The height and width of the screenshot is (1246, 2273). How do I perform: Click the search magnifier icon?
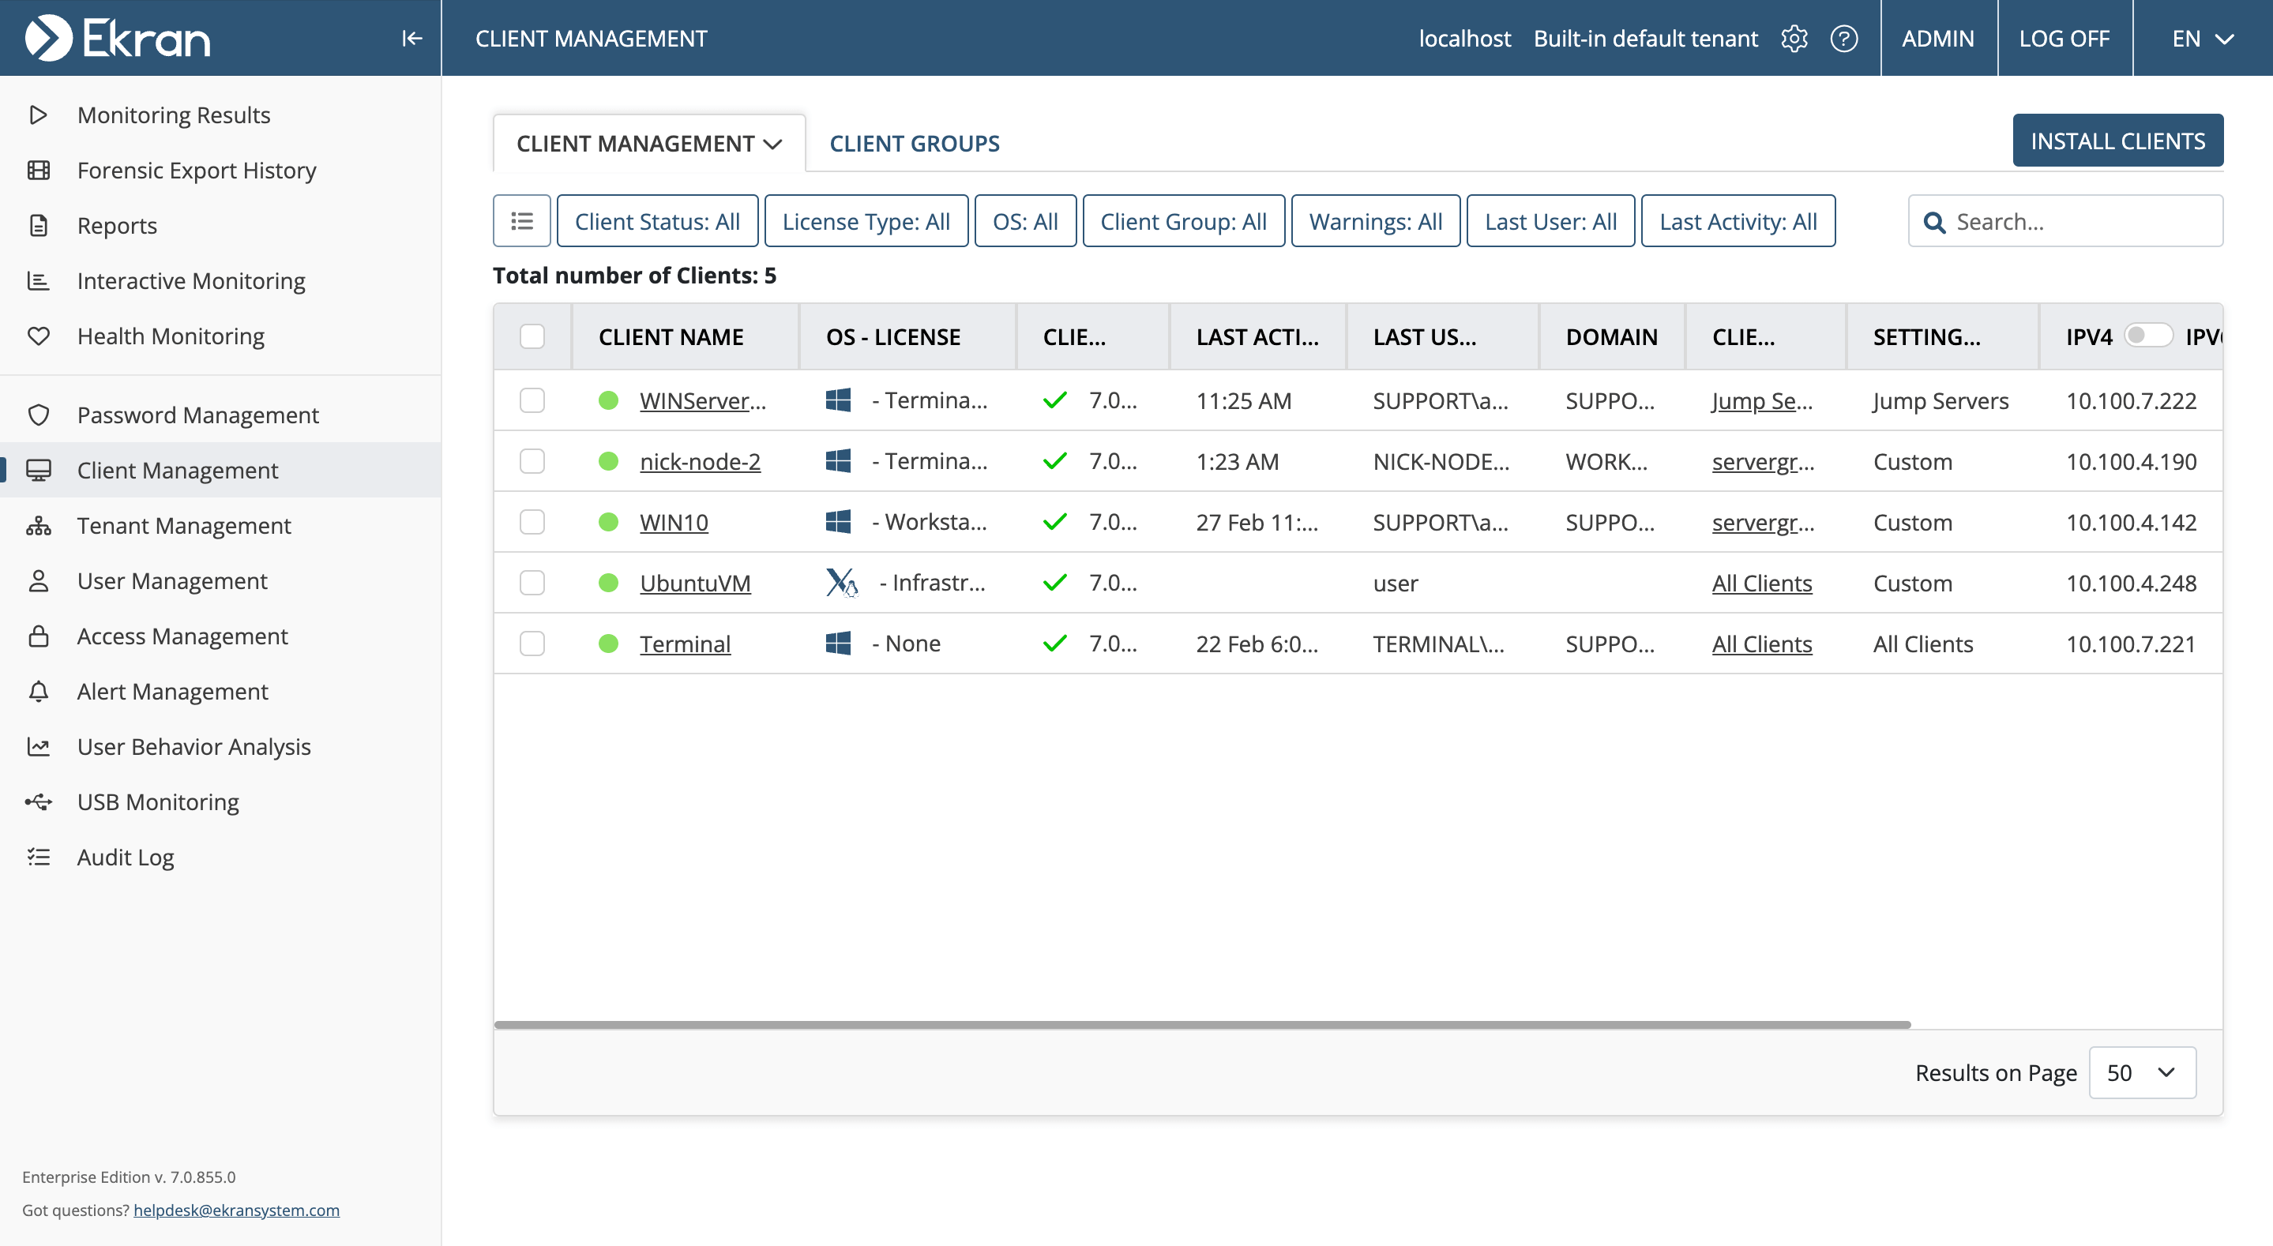tap(1934, 223)
